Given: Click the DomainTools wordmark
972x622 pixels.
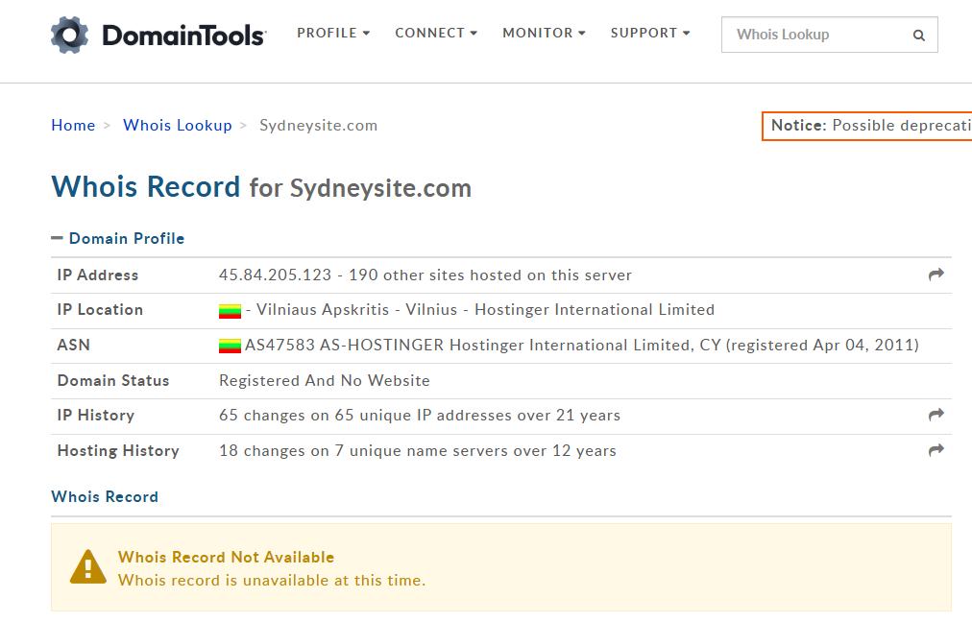Looking at the screenshot, I should point(184,36).
